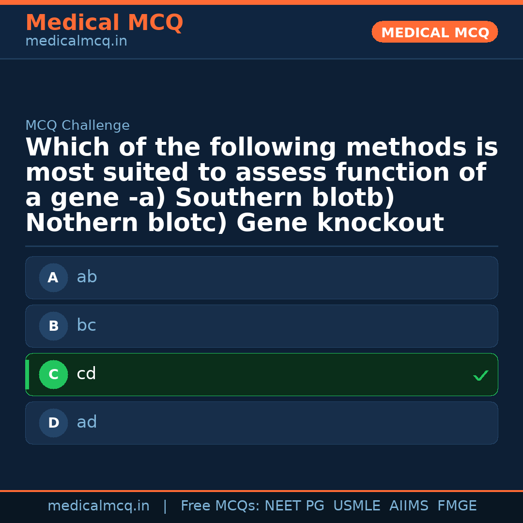Click the green highlight bar beside option C
523x523 pixels.
27,374
